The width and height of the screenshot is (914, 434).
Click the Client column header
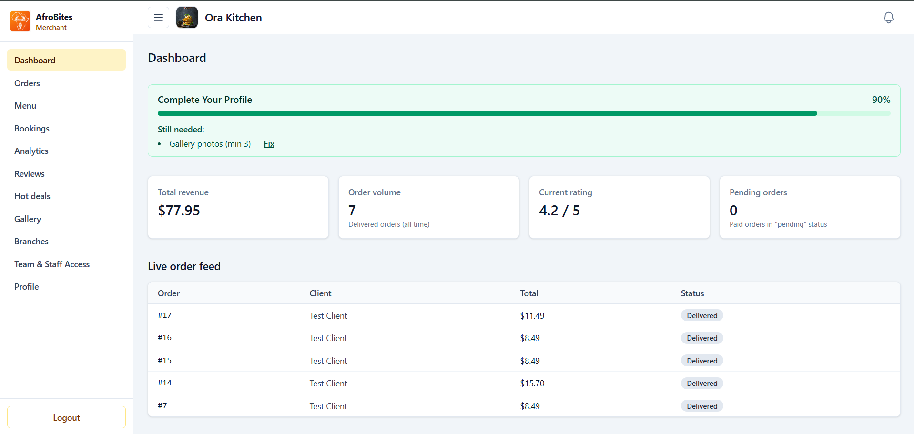click(320, 293)
